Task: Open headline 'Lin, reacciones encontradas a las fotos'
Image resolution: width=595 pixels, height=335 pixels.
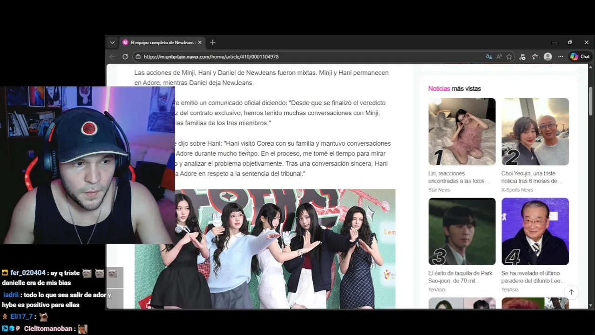Action: pos(459,177)
